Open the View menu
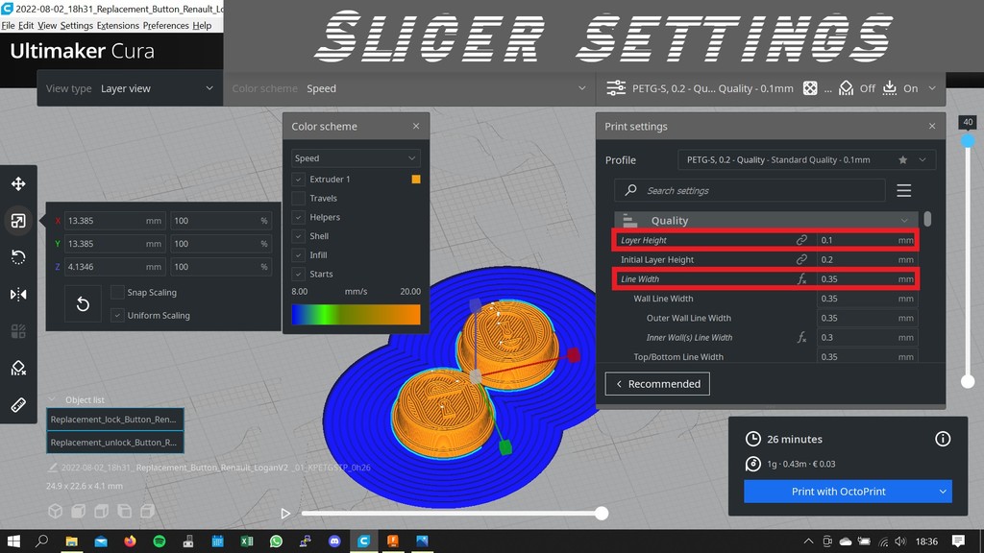The image size is (984, 553). 47,26
